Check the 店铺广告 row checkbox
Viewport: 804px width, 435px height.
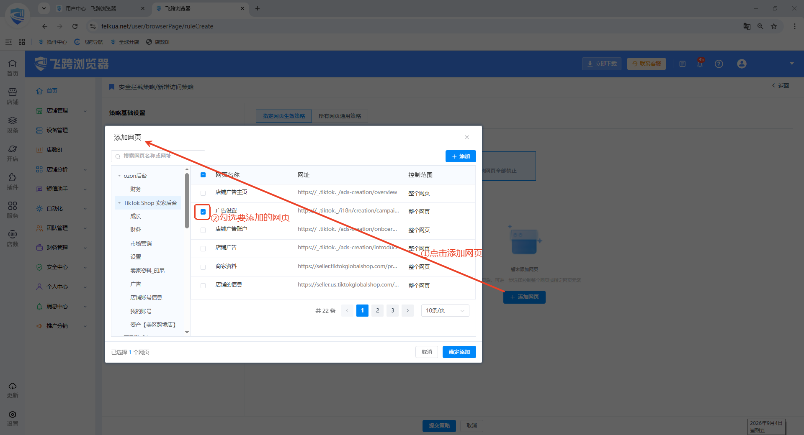pyautogui.click(x=203, y=248)
